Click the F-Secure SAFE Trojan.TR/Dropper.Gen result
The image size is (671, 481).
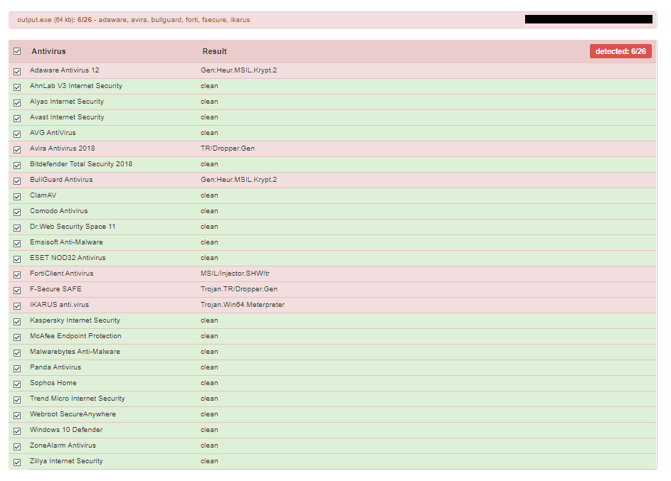(239, 289)
